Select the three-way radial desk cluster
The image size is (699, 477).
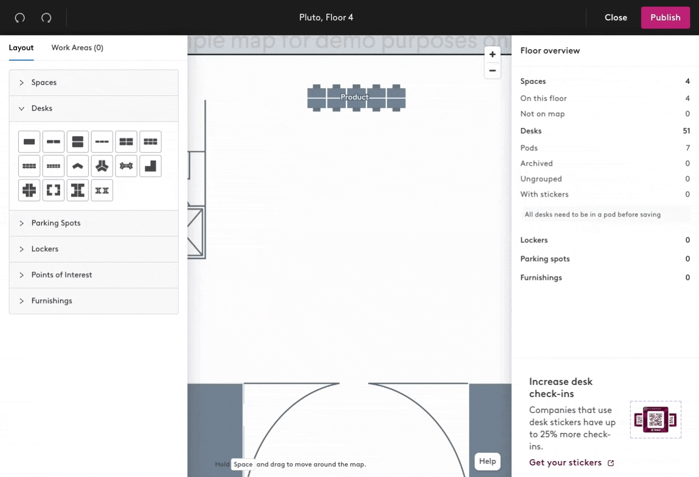click(102, 166)
